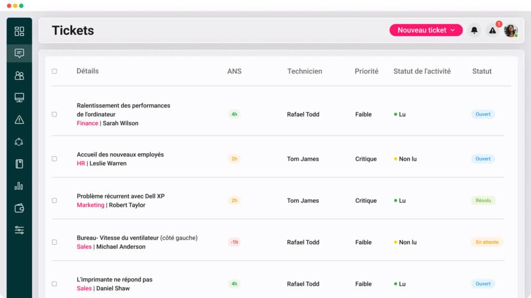Check the Problème récurrent avec Dell XP box
The width and height of the screenshot is (531, 298).
pyautogui.click(x=54, y=200)
